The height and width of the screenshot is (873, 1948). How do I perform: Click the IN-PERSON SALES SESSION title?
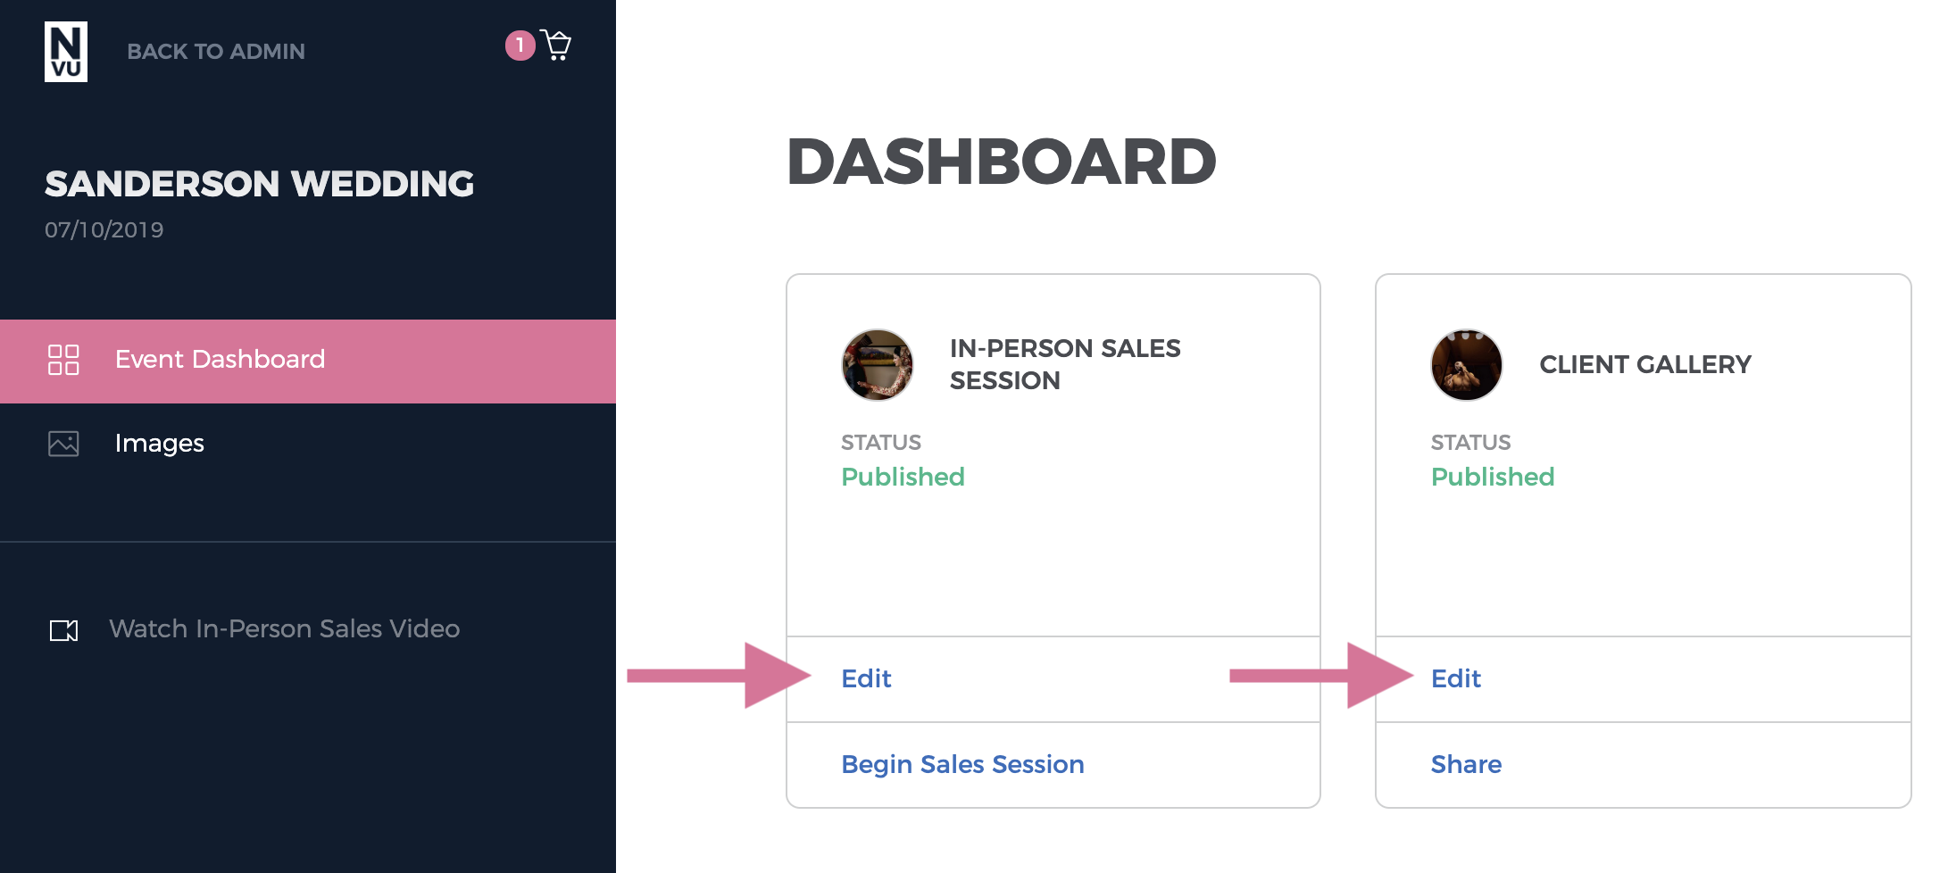[1065, 364]
